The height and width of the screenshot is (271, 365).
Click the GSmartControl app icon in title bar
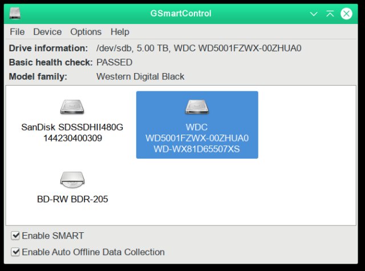15,13
